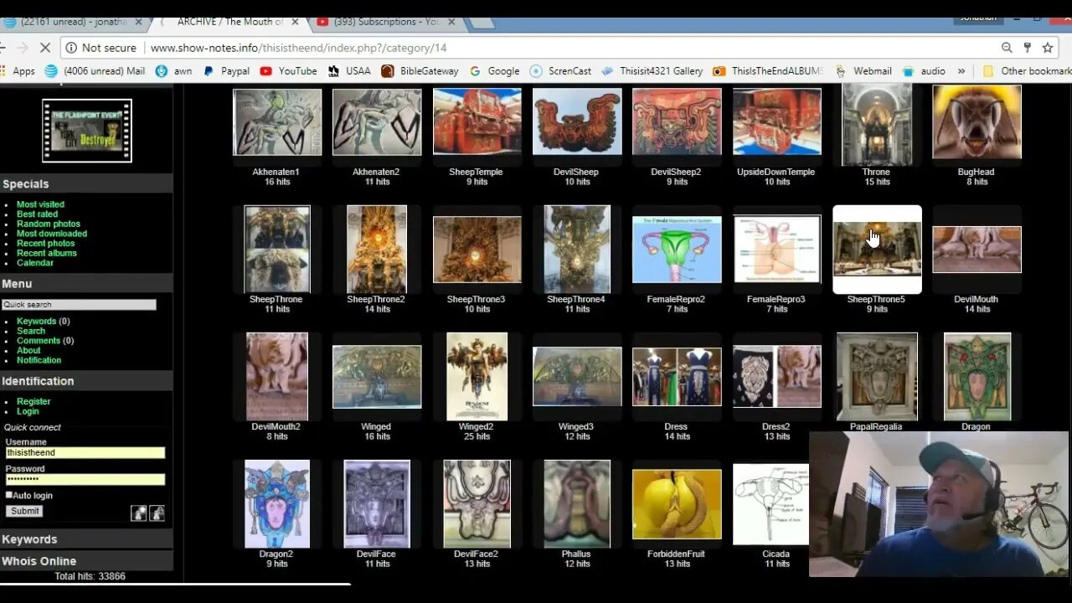Open the BibleGateway bookmark
Viewport: 1072px width, 603px height.
tap(420, 71)
